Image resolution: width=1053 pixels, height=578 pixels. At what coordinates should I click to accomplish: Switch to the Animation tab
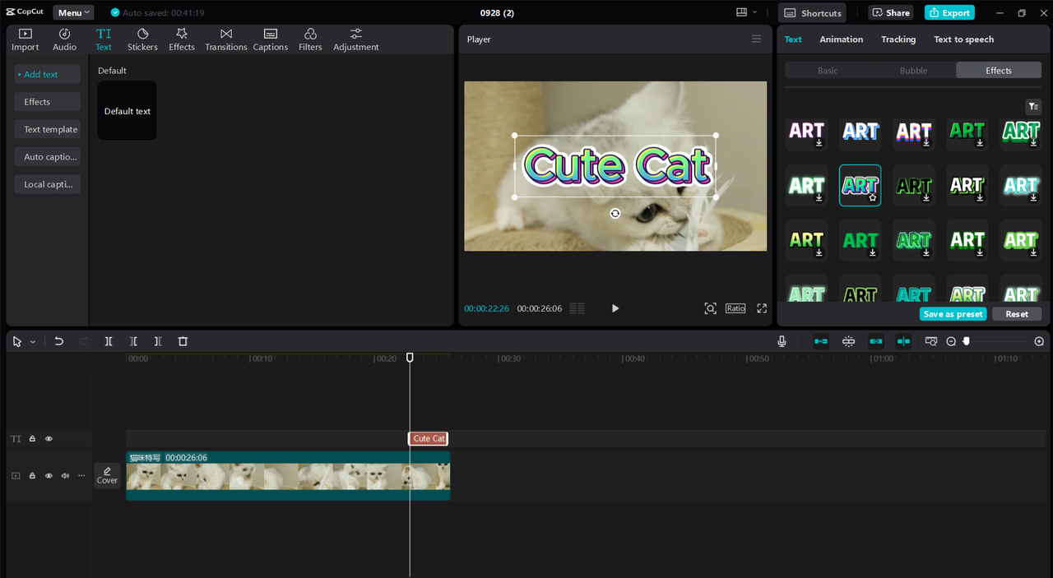[841, 39]
